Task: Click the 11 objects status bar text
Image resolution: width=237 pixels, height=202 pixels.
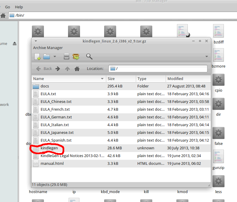Action: pos(50,185)
